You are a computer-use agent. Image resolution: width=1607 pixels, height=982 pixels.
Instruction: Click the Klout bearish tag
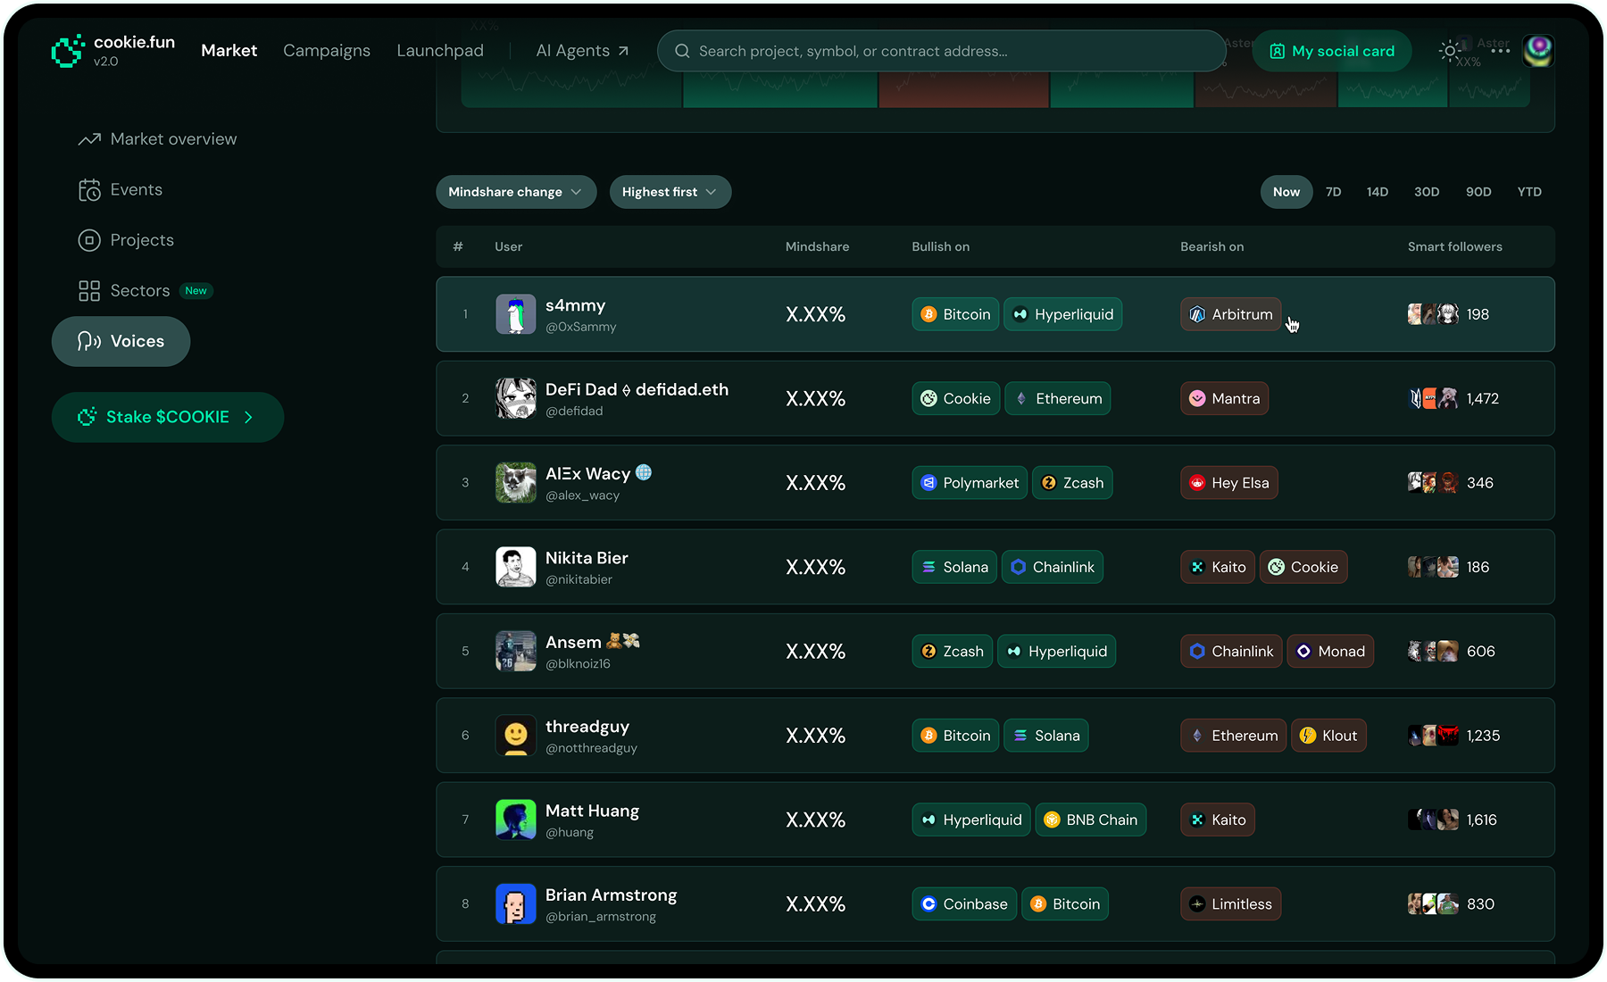click(1328, 736)
